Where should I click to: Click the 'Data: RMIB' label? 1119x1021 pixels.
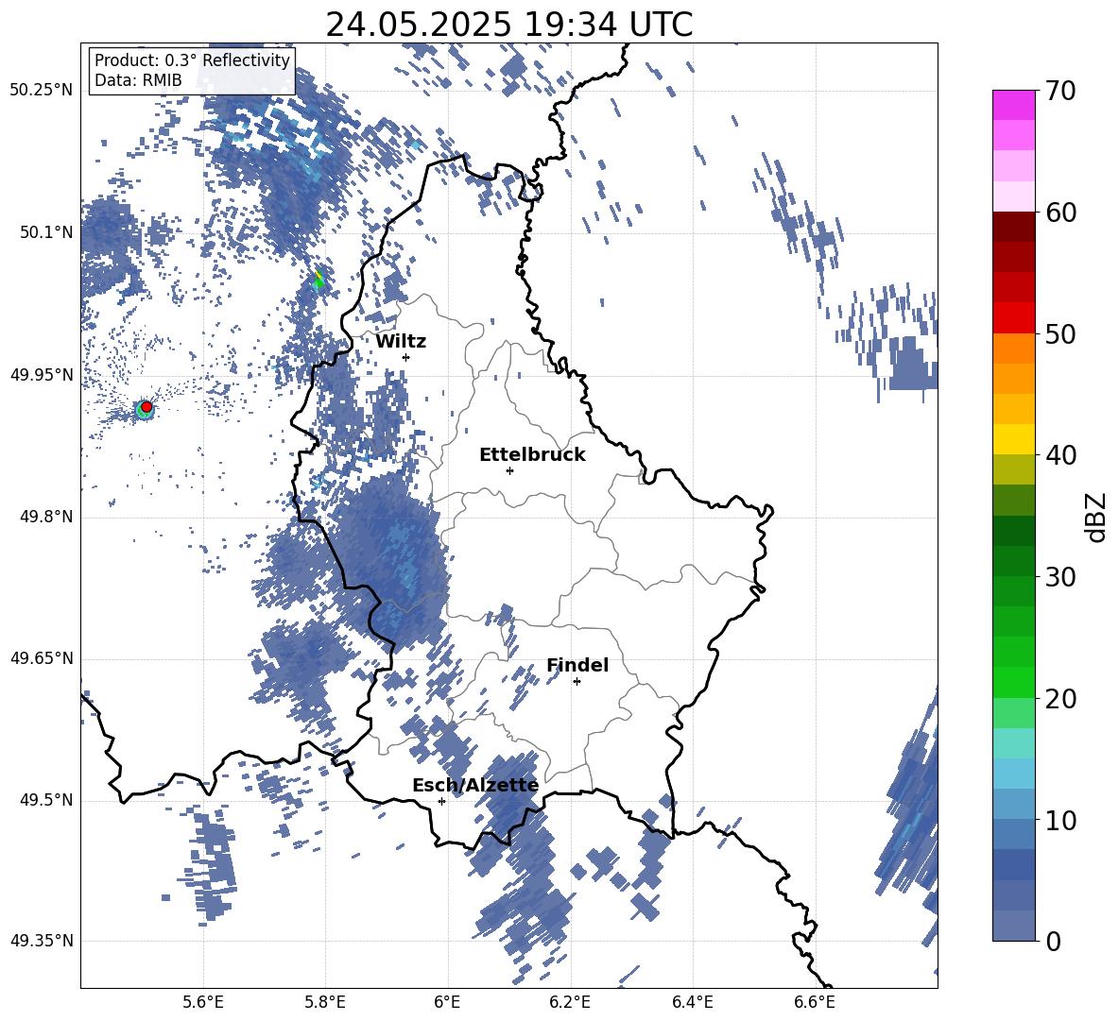[x=138, y=80]
